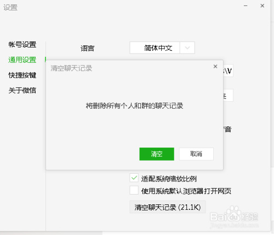Viewport: 274px width, 235px height.
Task: Uncheck 适配系统缩放比例 checkbox
Action: [x=134, y=178]
